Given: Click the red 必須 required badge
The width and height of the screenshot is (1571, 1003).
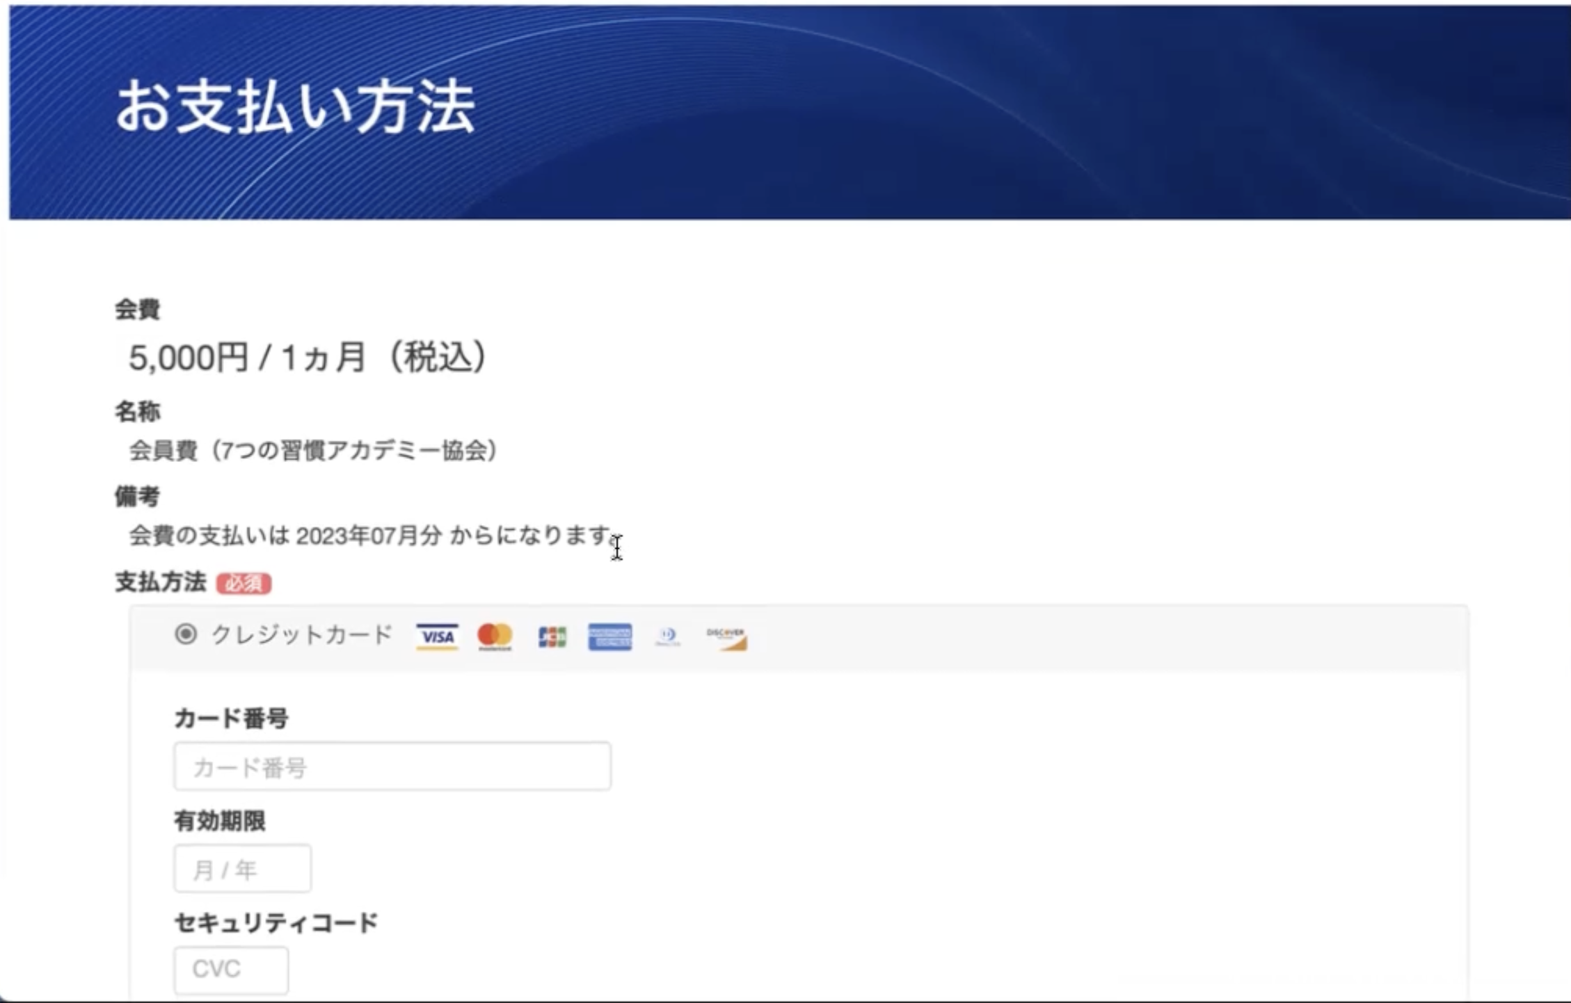Looking at the screenshot, I should [x=244, y=583].
